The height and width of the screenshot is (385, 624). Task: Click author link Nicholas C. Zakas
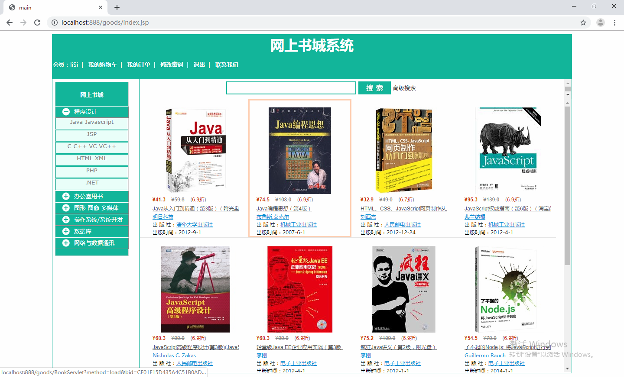(174, 356)
